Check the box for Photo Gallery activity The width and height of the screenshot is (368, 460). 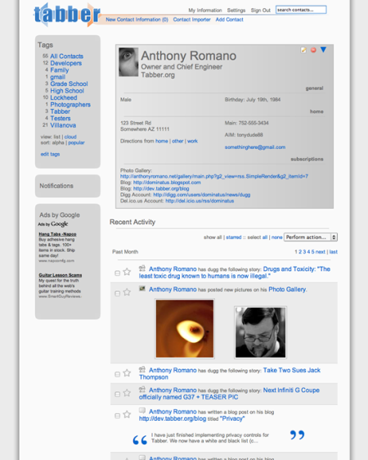pyautogui.click(x=117, y=293)
